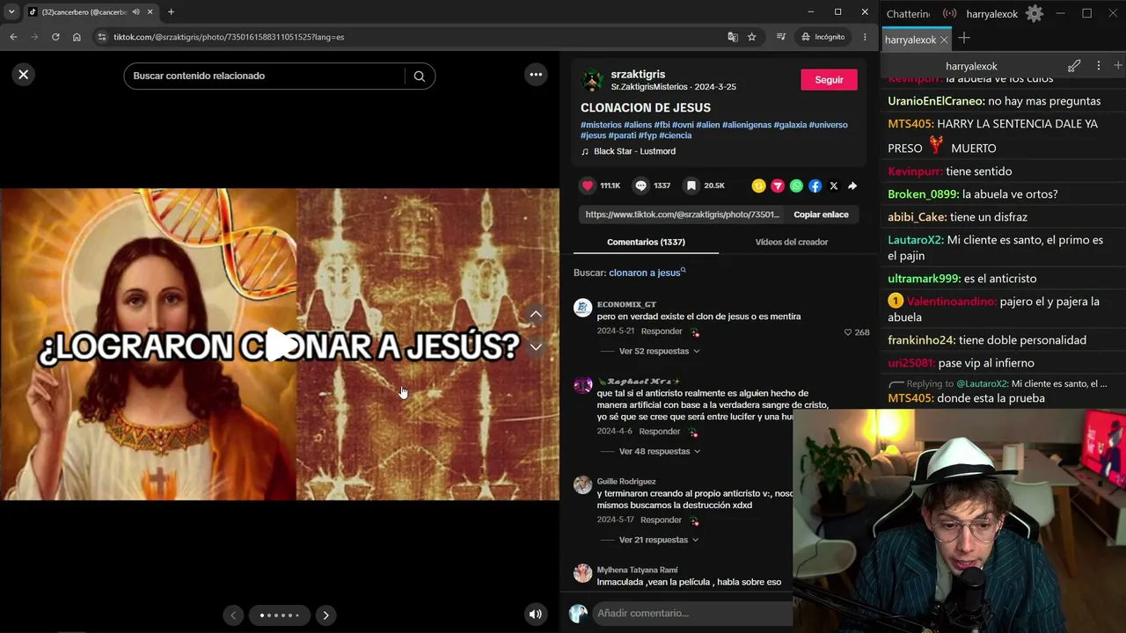
Task: Go to the browser home page
Action: [77, 37]
